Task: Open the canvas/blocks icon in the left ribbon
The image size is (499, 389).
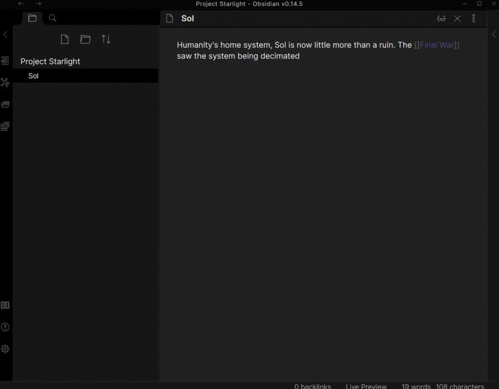Action: coord(5,126)
